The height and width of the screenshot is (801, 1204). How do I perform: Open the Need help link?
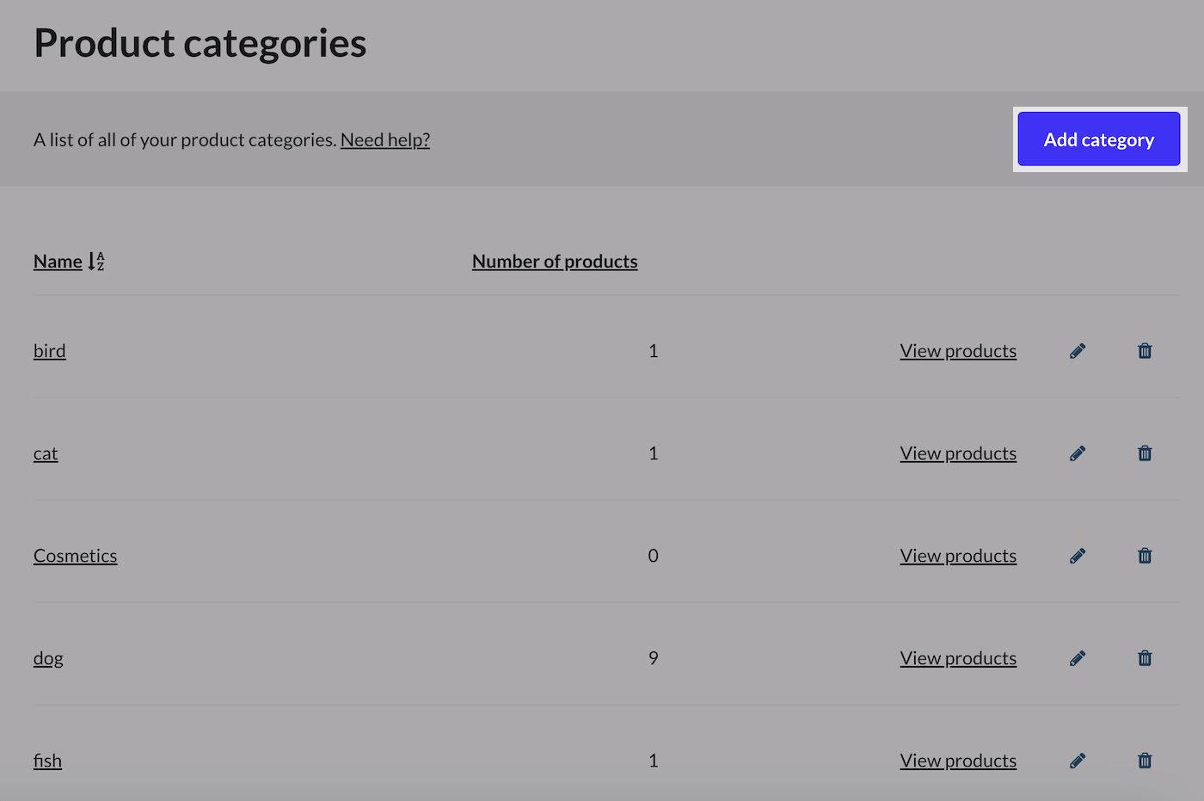click(385, 139)
